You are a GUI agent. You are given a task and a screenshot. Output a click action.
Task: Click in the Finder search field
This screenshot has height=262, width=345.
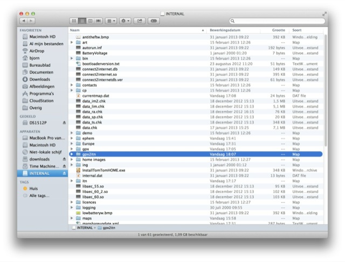pyautogui.click(x=277, y=21)
